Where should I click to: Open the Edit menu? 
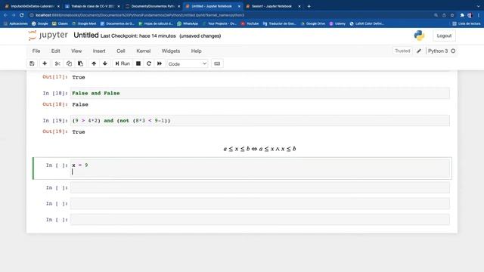(x=55, y=51)
